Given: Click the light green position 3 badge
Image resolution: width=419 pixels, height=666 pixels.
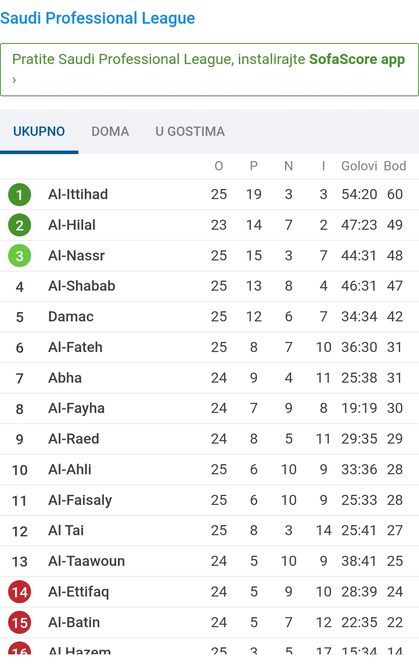Looking at the screenshot, I should point(19,256).
